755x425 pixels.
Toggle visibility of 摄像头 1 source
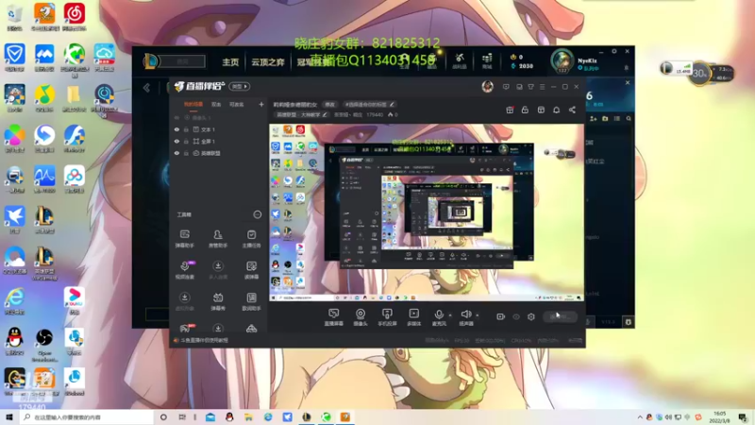pyautogui.click(x=176, y=117)
